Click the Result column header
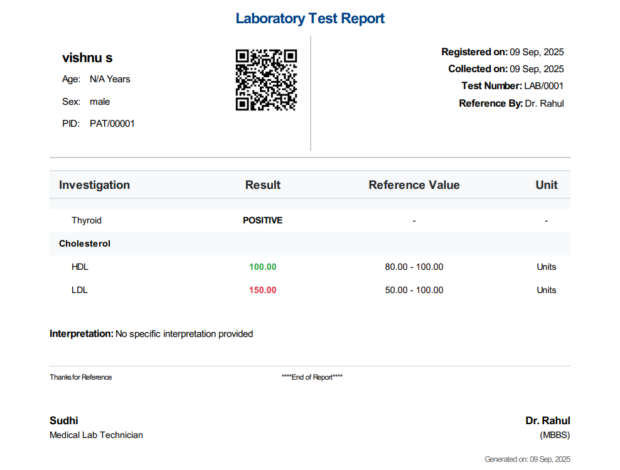This screenshot has width=620, height=470. click(262, 184)
